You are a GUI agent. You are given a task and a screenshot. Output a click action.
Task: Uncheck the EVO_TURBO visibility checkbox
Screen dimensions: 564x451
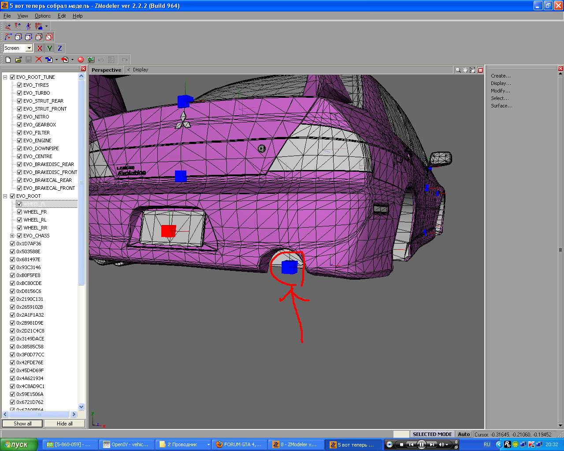pyautogui.click(x=19, y=93)
